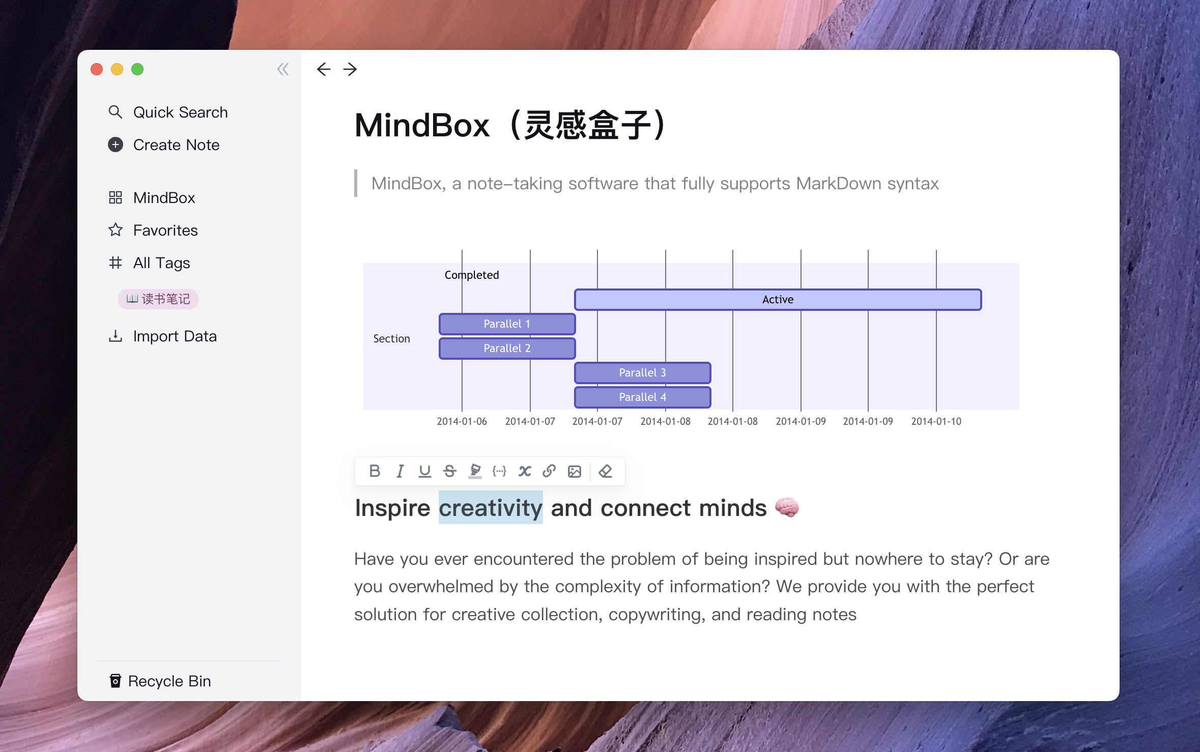Image resolution: width=1200 pixels, height=752 pixels.
Task: Insert a math formula using the toolbar
Action: point(525,471)
